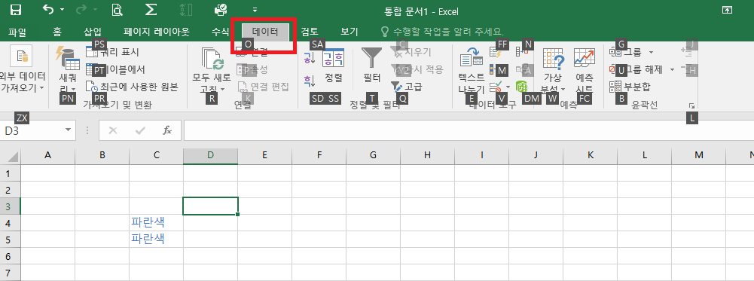Open Customize Quick Access Toolbar dropdown
754x281 pixels.
[255, 10]
